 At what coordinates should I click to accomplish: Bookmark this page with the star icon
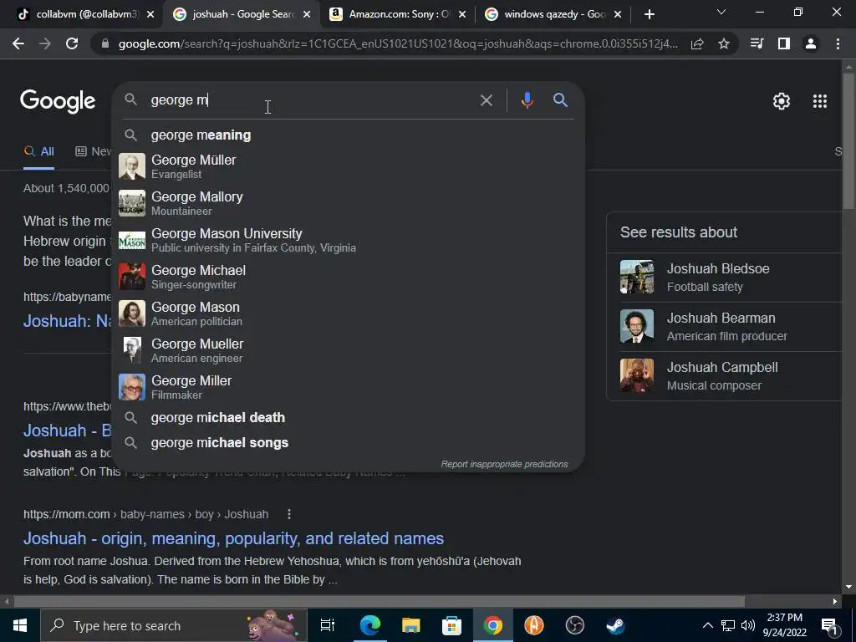click(723, 43)
